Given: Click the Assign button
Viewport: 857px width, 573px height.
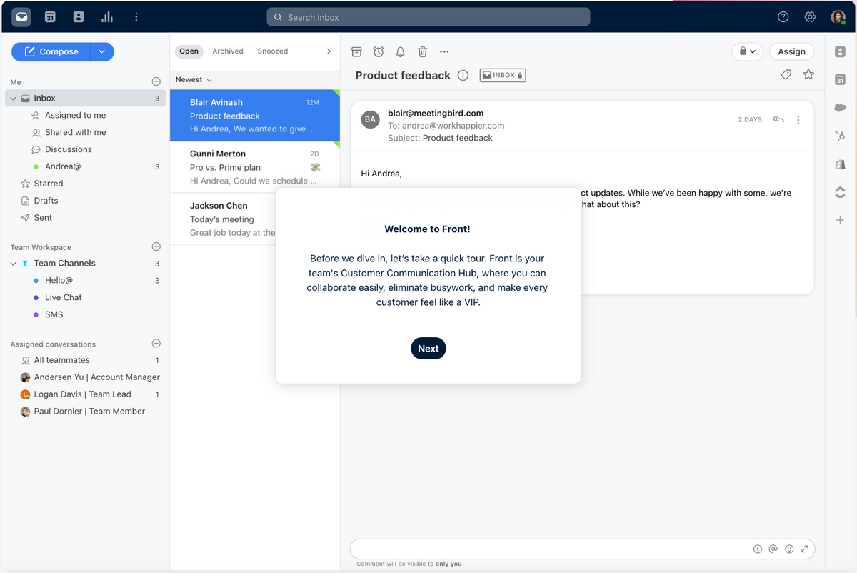Looking at the screenshot, I should pos(791,51).
